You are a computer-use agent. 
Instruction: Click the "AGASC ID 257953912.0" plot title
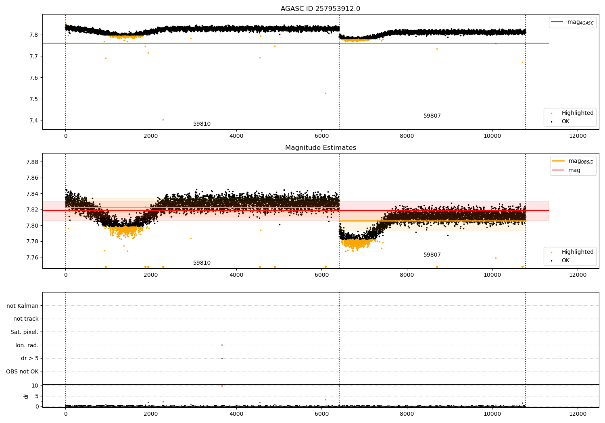pyautogui.click(x=320, y=9)
